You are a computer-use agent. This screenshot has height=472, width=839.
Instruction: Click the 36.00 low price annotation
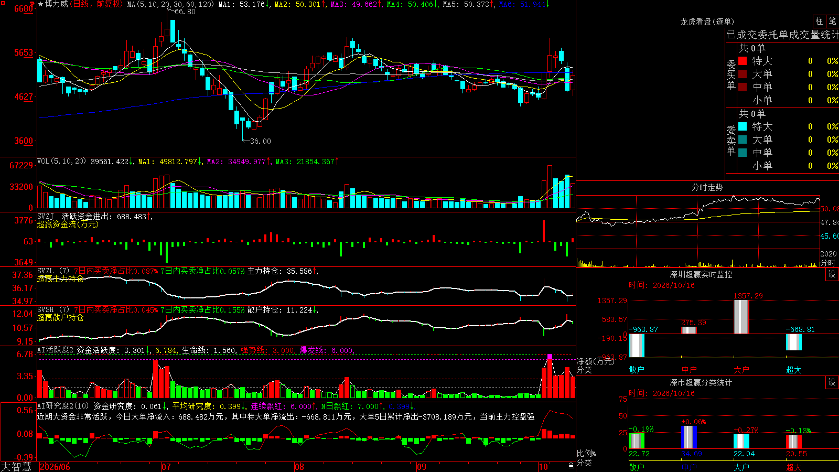[x=261, y=141]
